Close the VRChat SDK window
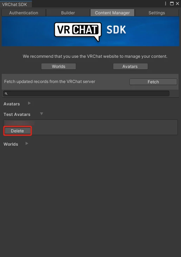This screenshot has height=257, width=181. point(177,4)
